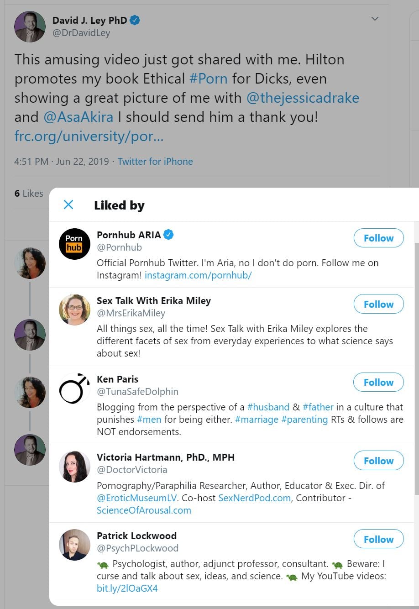
Task: Click Victoria Hartmann's profile avatar
Action: point(74,466)
